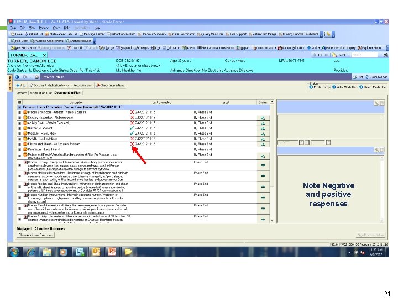The height and width of the screenshot is (298, 398).
Task: Open Help menu
Action: [97, 28]
